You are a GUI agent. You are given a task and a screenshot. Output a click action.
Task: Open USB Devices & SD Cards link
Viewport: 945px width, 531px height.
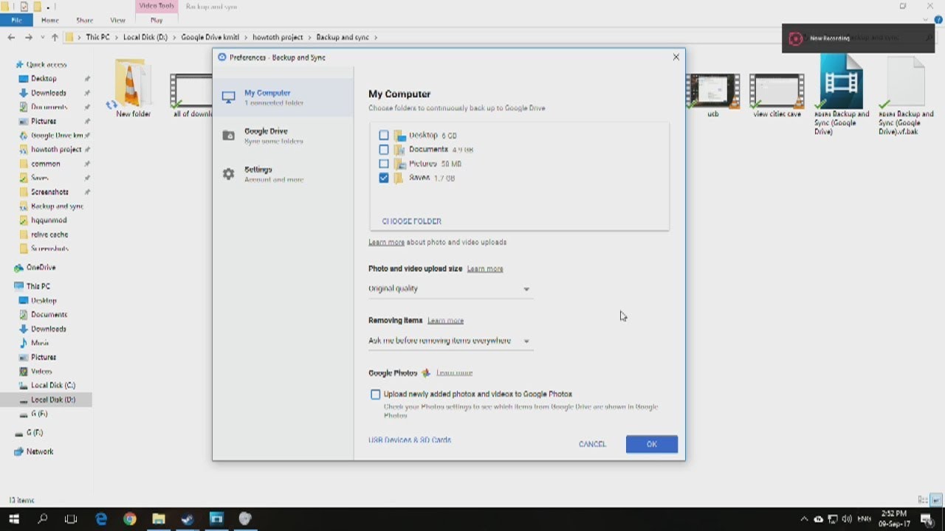click(x=410, y=440)
